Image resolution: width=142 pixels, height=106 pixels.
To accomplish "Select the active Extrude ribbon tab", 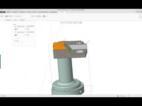I will [x=62, y=12].
